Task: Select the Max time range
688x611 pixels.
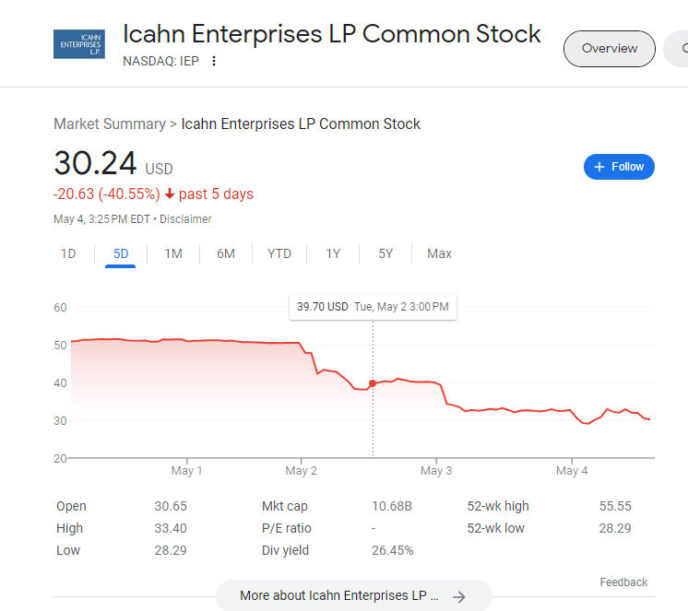Action: point(439,253)
